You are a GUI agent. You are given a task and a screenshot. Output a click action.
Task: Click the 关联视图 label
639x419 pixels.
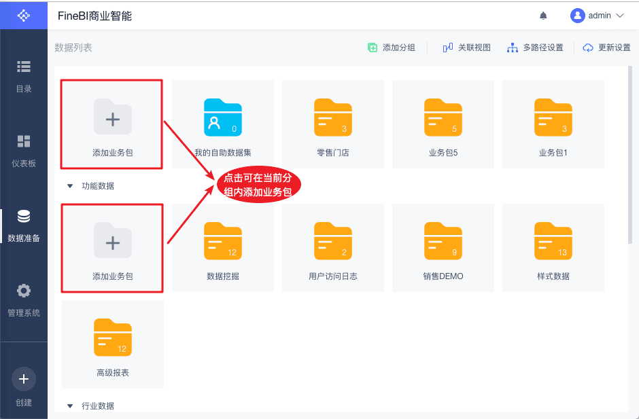point(474,48)
